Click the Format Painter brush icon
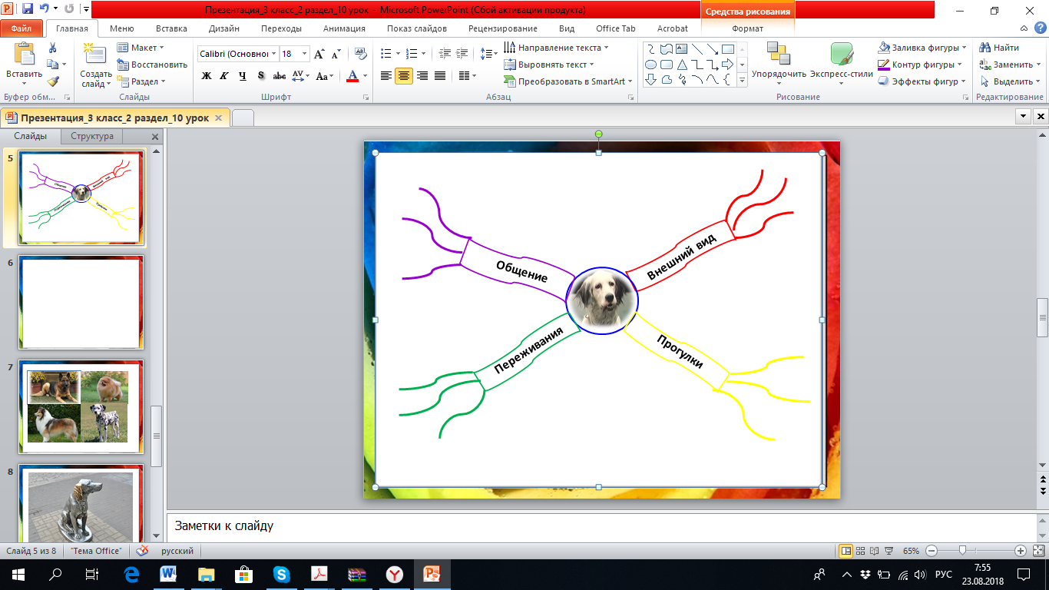The width and height of the screenshot is (1049, 590). pyautogui.click(x=52, y=81)
